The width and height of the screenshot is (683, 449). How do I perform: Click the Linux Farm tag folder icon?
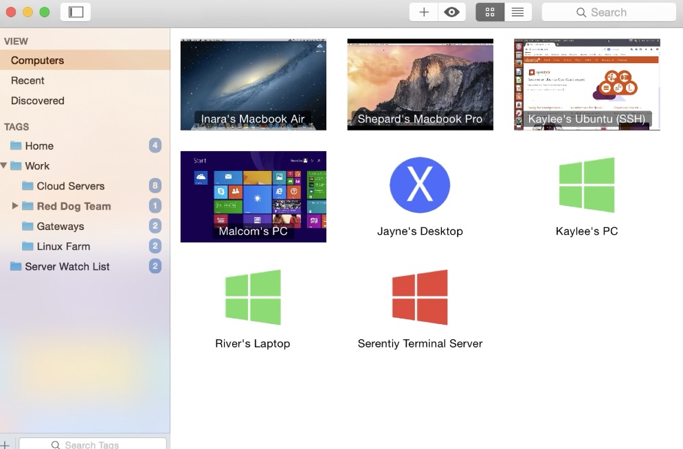[x=27, y=246]
